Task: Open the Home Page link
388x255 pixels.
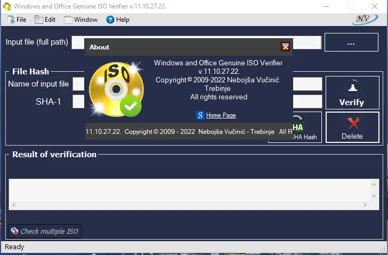Action: tap(221, 115)
